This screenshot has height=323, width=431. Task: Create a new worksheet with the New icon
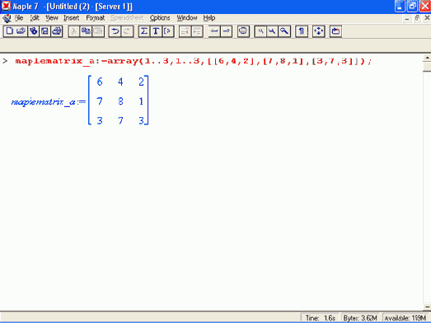tap(10, 31)
